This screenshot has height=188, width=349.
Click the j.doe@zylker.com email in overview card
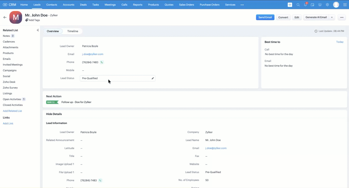pyautogui.click(x=93, y=54)
